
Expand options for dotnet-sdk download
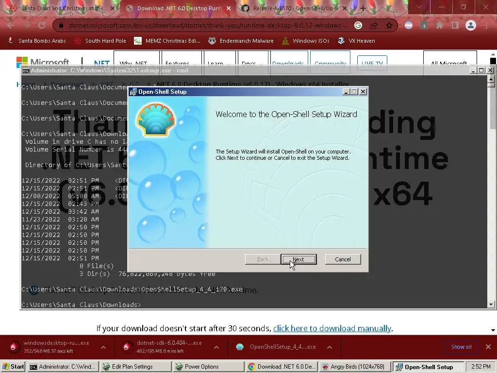(216, 347)
